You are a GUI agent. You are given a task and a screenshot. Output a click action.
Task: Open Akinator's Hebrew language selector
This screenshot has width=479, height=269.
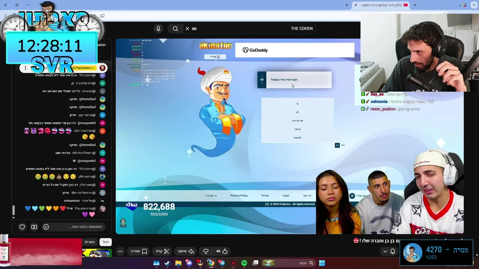pos(215,57)
